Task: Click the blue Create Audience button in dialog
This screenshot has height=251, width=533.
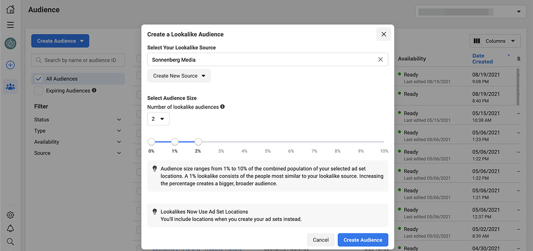Action: coord(362,240)
